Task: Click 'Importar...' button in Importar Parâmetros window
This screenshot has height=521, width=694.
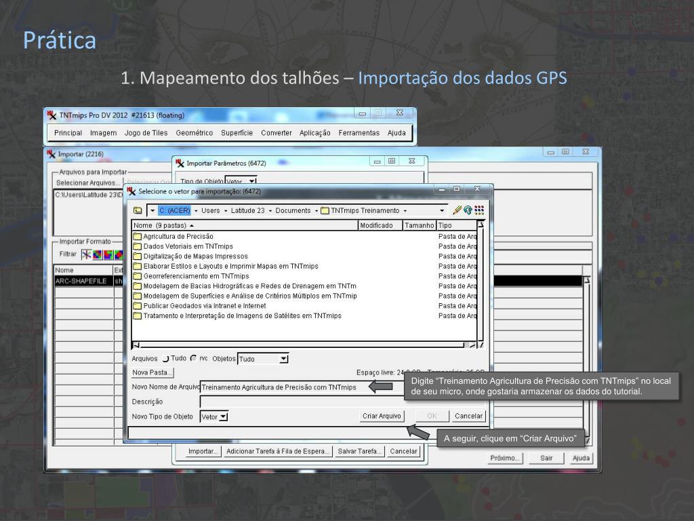Action: tap(203, 451)
